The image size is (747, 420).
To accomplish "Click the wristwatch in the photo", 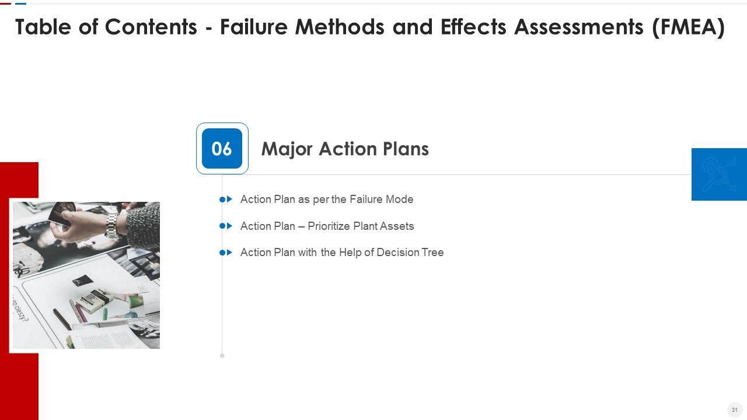I will click(111, 224).
